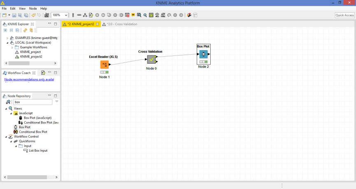Click the Save All toolbar icon
356x189 pixels.
[x=26, y=15]
